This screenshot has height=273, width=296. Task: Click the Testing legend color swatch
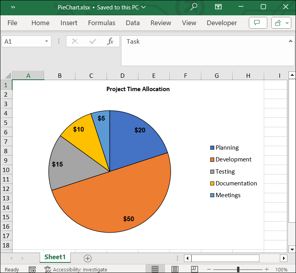coord(212,172)
